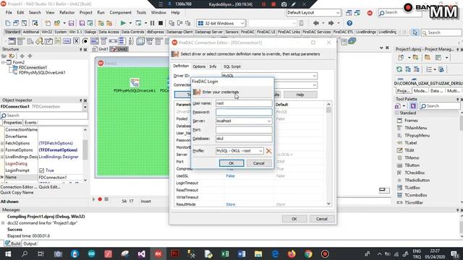
Task: Click the Tool Palette search box
Action: [440, 106]
